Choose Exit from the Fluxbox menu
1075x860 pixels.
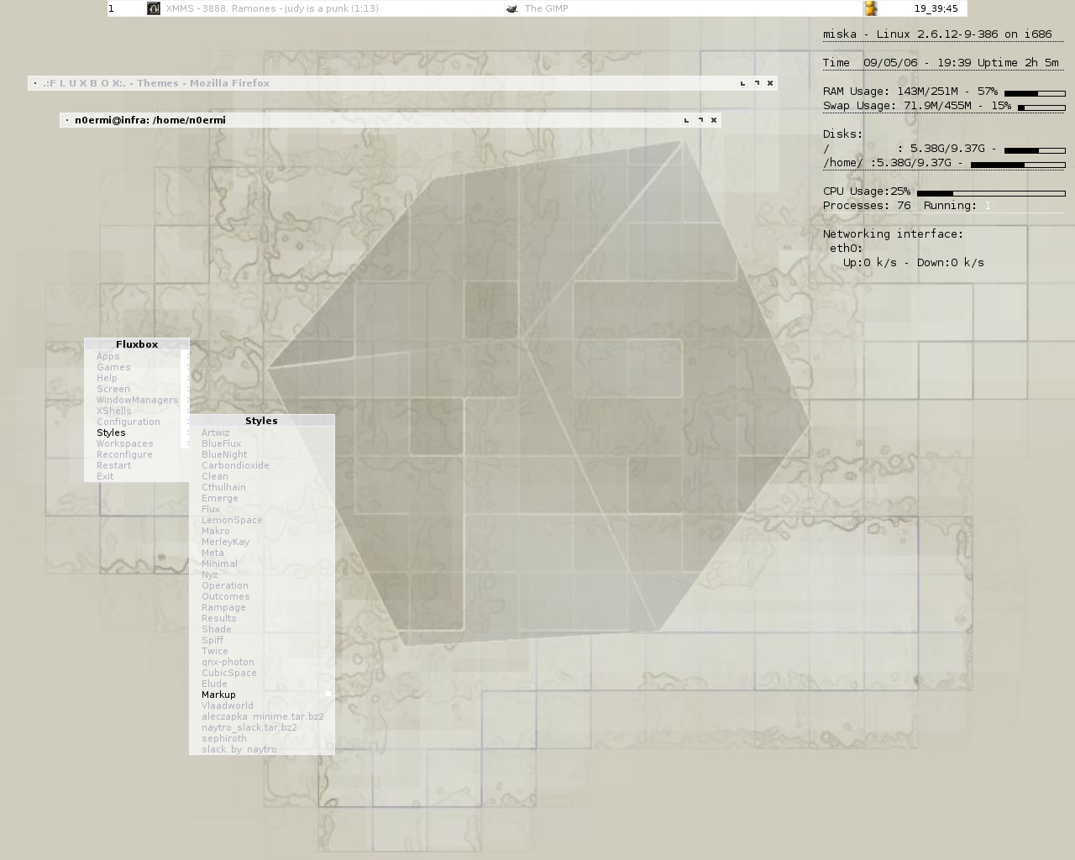coord(105,476)
